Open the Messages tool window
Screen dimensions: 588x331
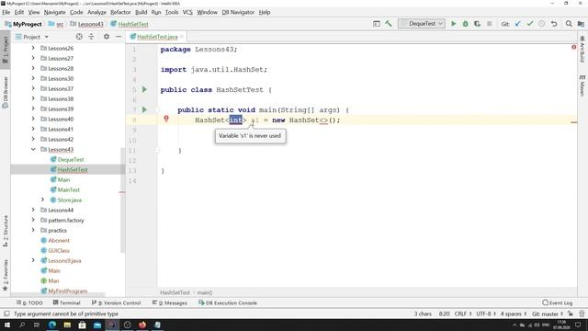[x=170, y=302]
